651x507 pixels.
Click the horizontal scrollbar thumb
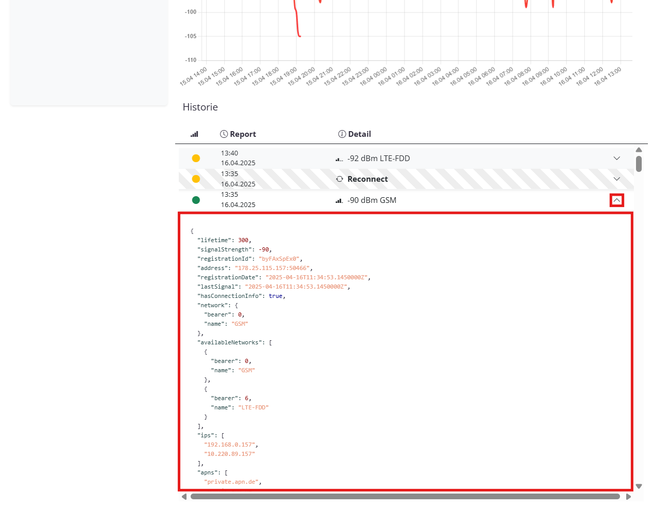pyautogui.click(x=405, y=497)
